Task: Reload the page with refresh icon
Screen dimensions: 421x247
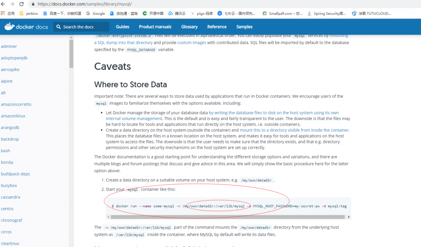Action: [21, 4]
